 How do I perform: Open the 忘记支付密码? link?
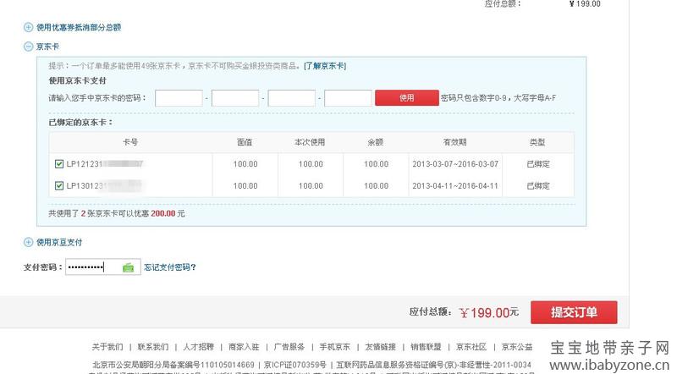[x=170, y=267]
